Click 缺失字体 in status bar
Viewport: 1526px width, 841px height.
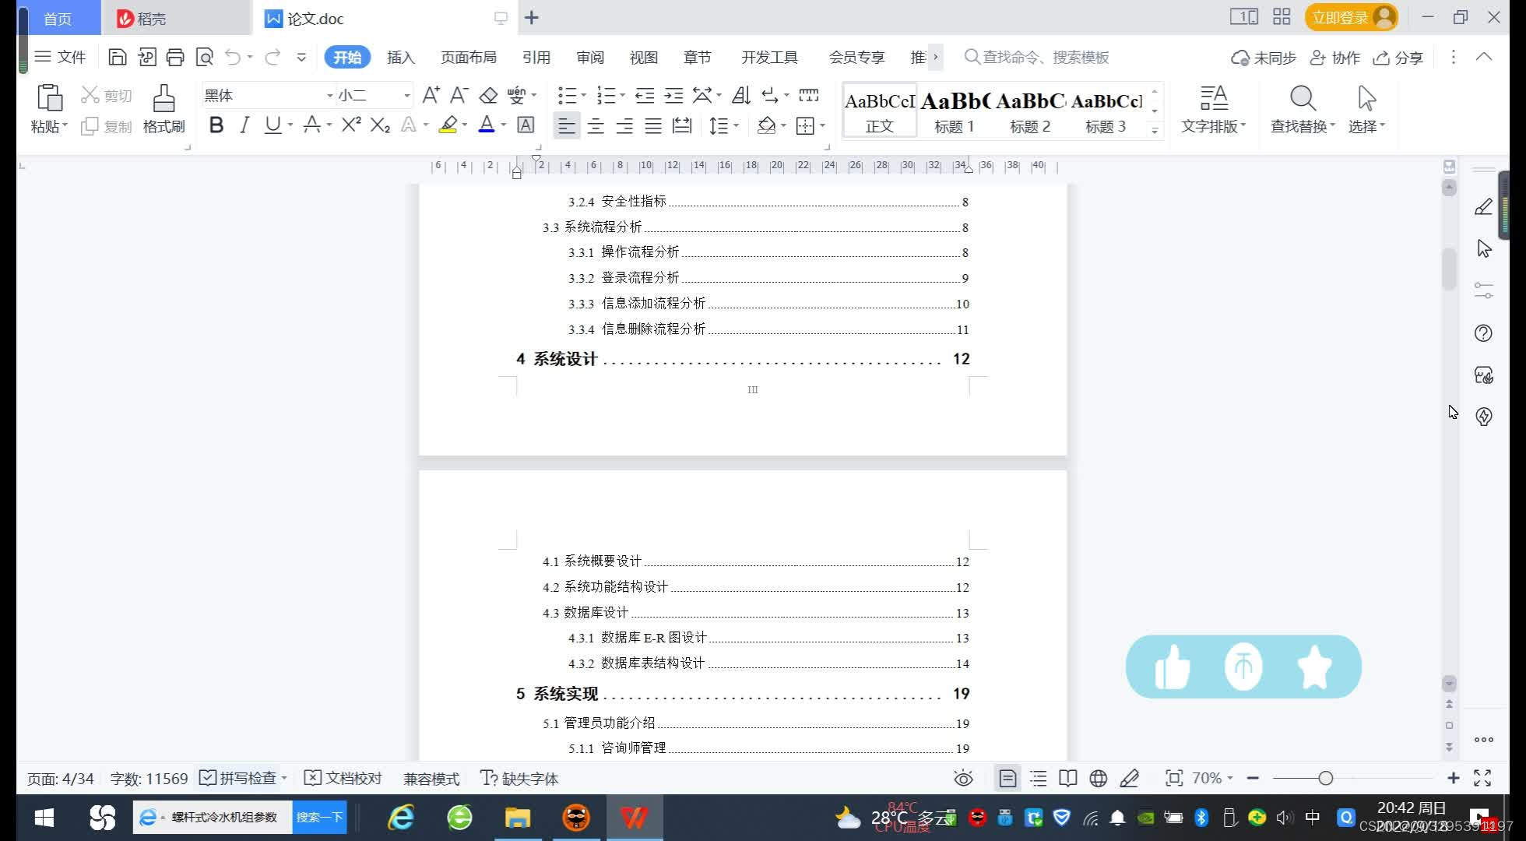click(519, 778)
